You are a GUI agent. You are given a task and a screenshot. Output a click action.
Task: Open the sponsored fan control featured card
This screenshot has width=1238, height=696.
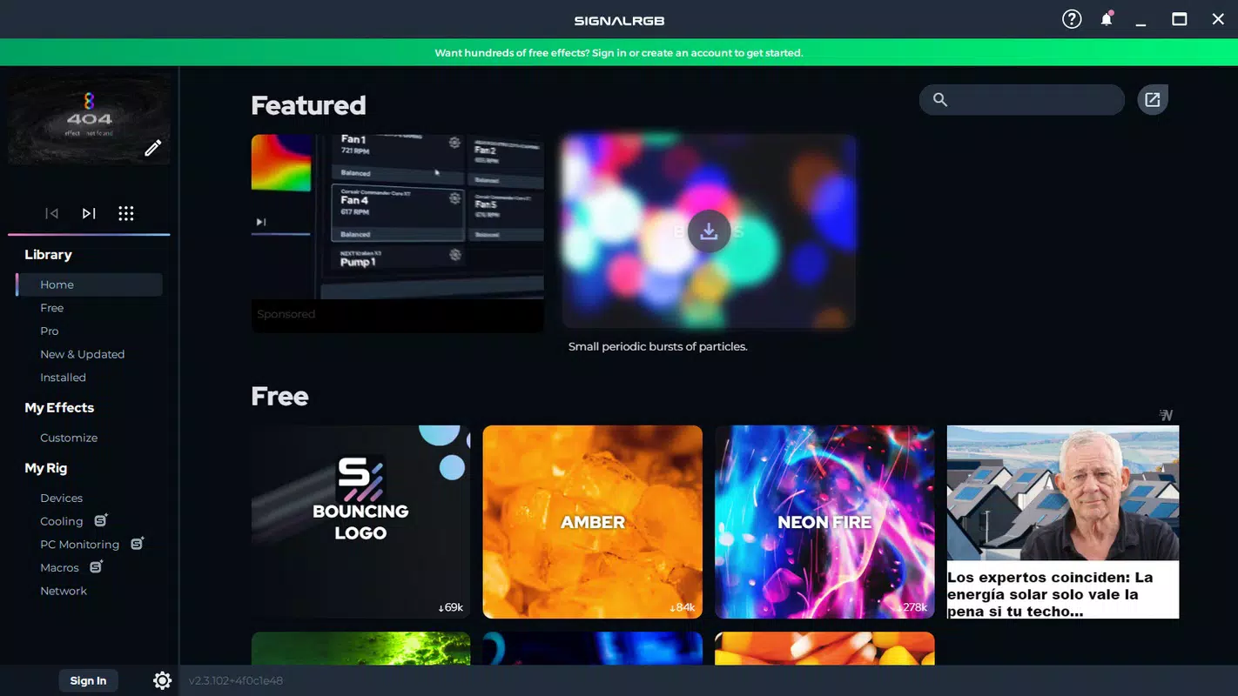[398, 233]
